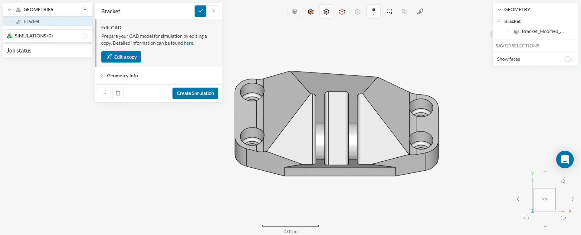Delete the Bracket geometry with trash icon
The height and width of the screenshot is (235, 581).
point(118,93)
